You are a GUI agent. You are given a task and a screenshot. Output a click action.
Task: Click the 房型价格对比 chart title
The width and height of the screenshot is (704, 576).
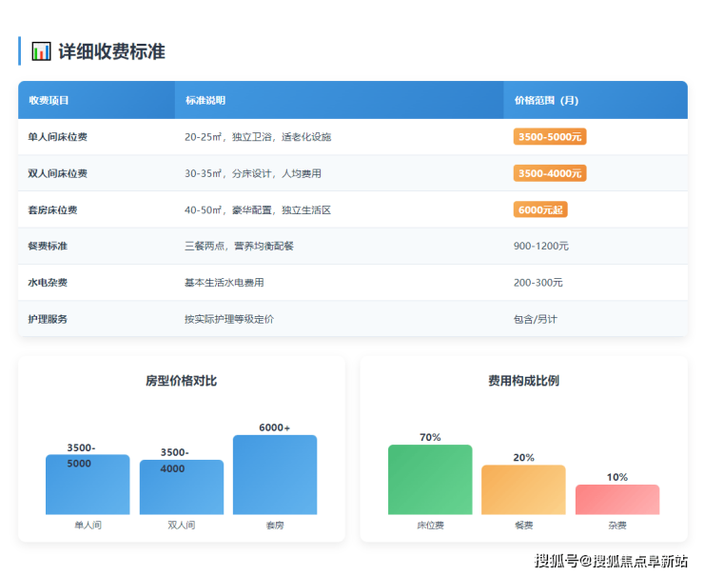181,381
